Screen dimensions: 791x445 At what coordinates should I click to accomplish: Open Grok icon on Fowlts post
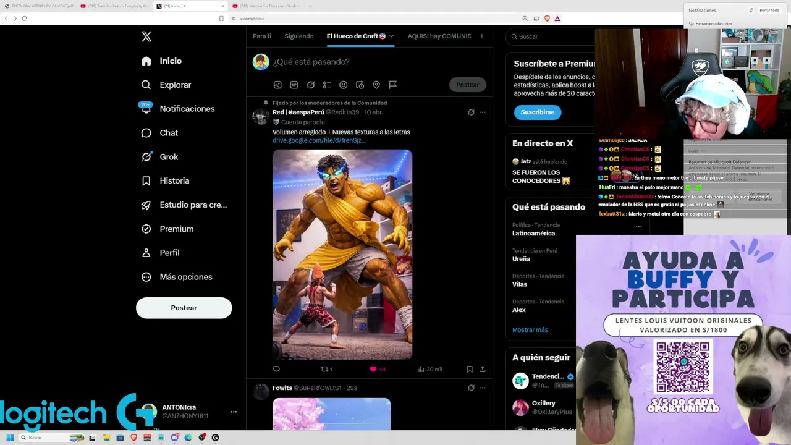[x=471, y=388]
